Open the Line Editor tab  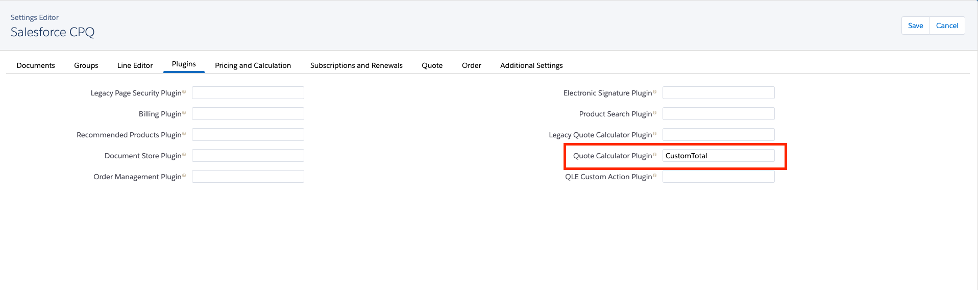(135, 65)
